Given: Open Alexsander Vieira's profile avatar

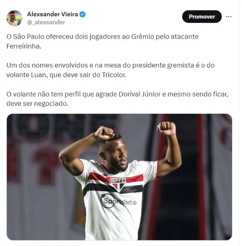Looking at the screenshot, I should (14, 18).
